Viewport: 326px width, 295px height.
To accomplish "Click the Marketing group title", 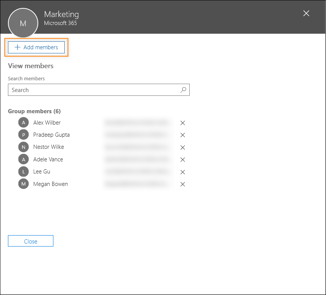I will [61, 14].
